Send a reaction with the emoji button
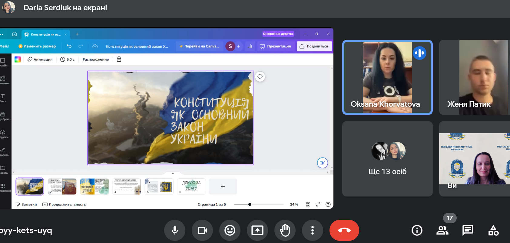 pos(230,230)
